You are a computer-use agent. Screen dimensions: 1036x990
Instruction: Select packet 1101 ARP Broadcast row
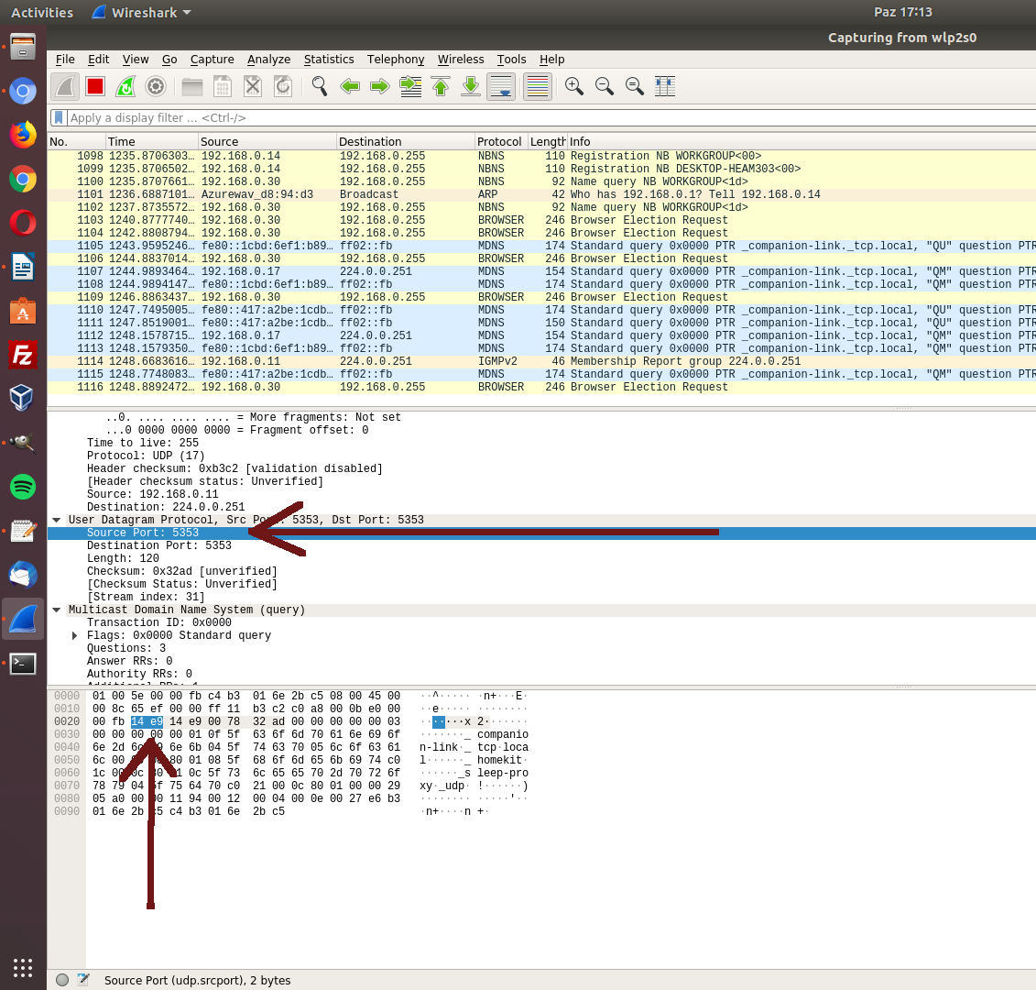[541, 194]
